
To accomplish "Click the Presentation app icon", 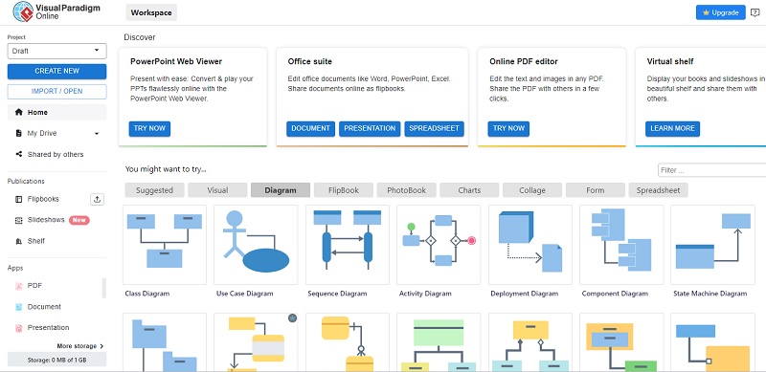I will pos(18,328).
